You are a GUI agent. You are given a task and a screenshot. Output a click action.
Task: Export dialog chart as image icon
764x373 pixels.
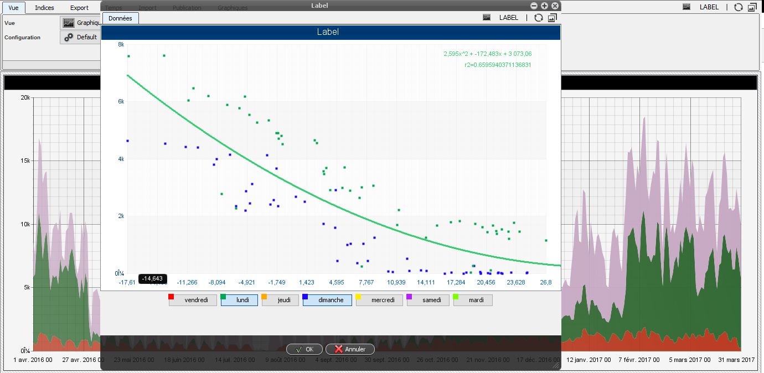[552, 18]
